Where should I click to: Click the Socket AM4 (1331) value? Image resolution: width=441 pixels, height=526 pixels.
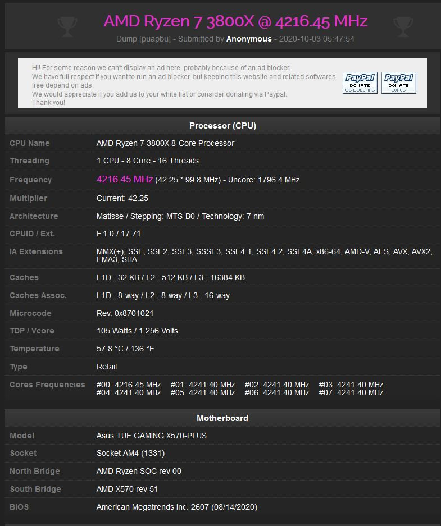click(x=130, y=453)
